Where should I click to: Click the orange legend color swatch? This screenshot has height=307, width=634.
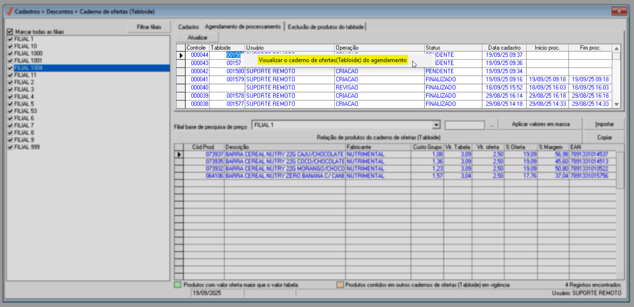340,285
